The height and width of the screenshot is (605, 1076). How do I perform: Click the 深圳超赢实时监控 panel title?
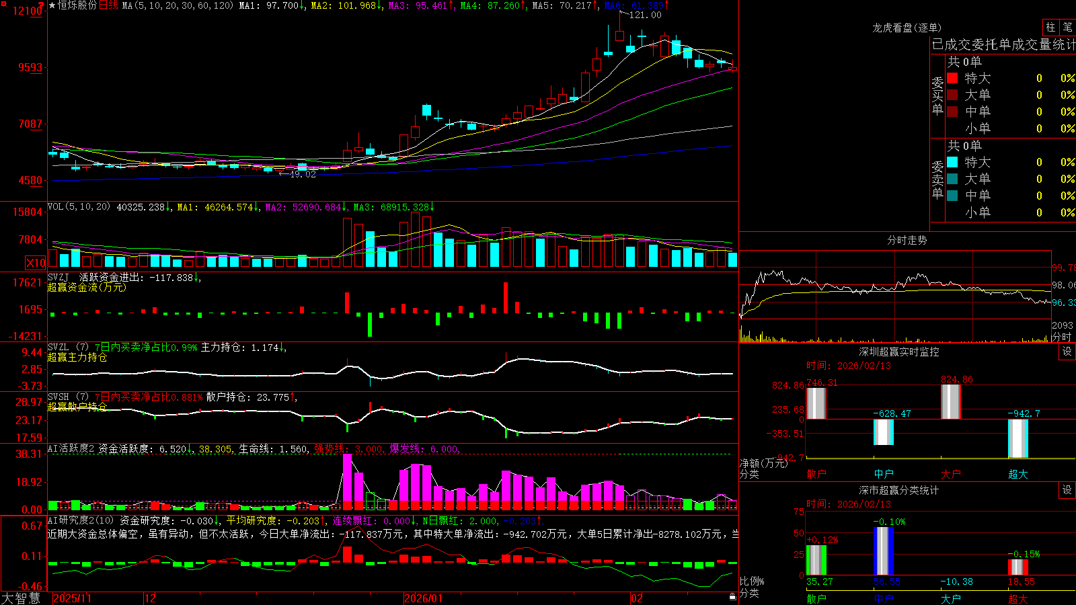coord(899,352)
